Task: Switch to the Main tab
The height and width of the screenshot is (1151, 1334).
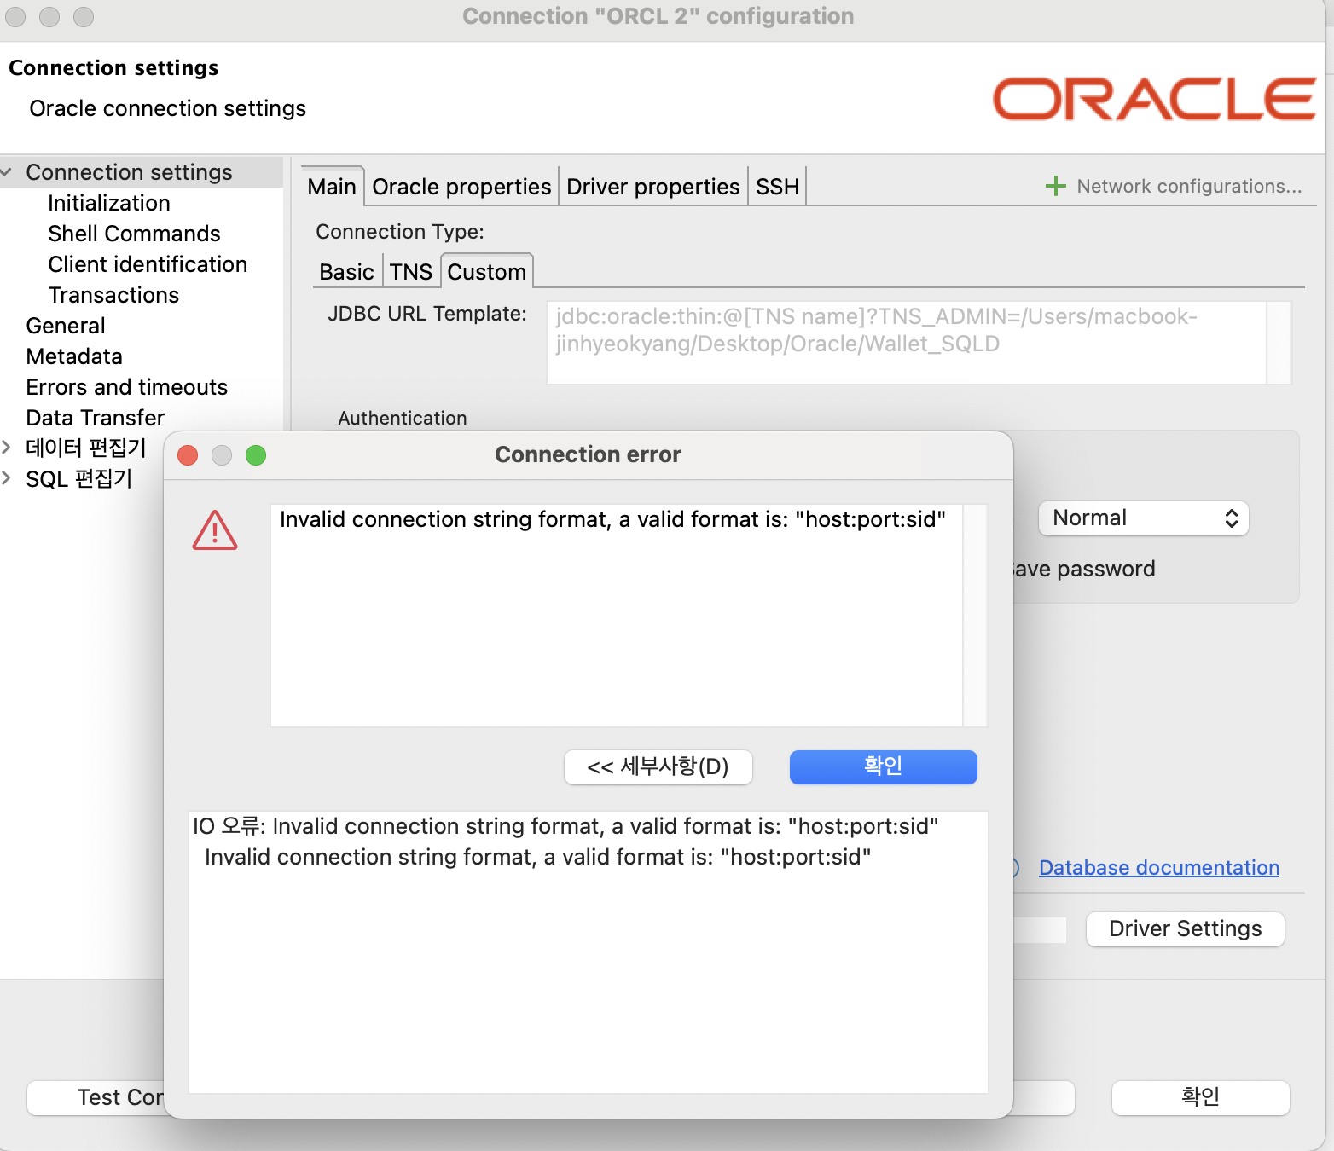Action: [x=332, y=187]
